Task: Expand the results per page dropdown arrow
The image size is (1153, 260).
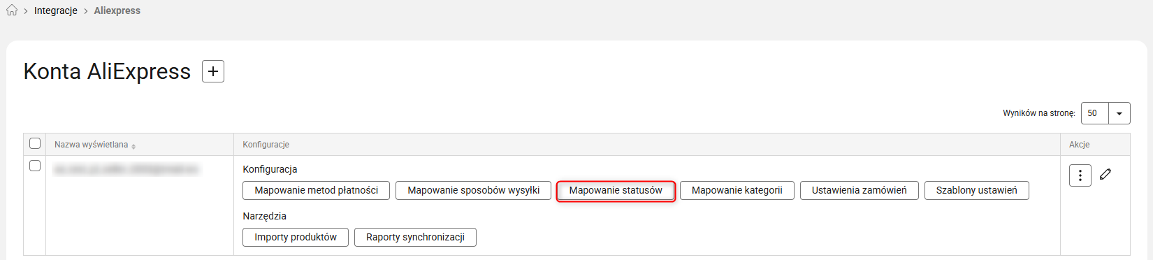Action: coord(1119,113)
